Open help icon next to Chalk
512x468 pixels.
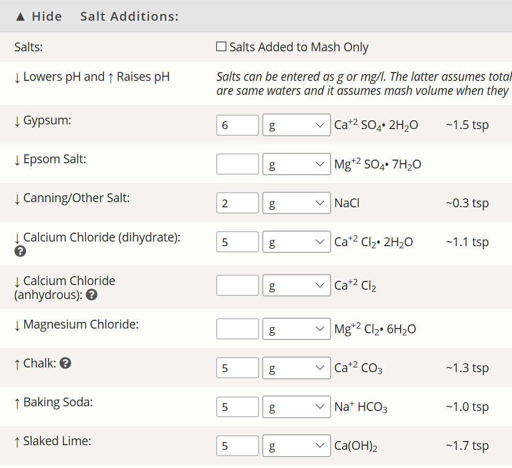click(x=65, y=363)
